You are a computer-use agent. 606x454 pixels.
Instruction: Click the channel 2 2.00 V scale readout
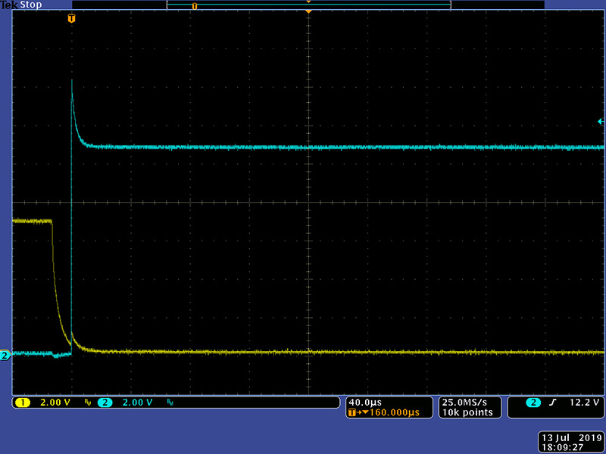[x=136, y=403]
